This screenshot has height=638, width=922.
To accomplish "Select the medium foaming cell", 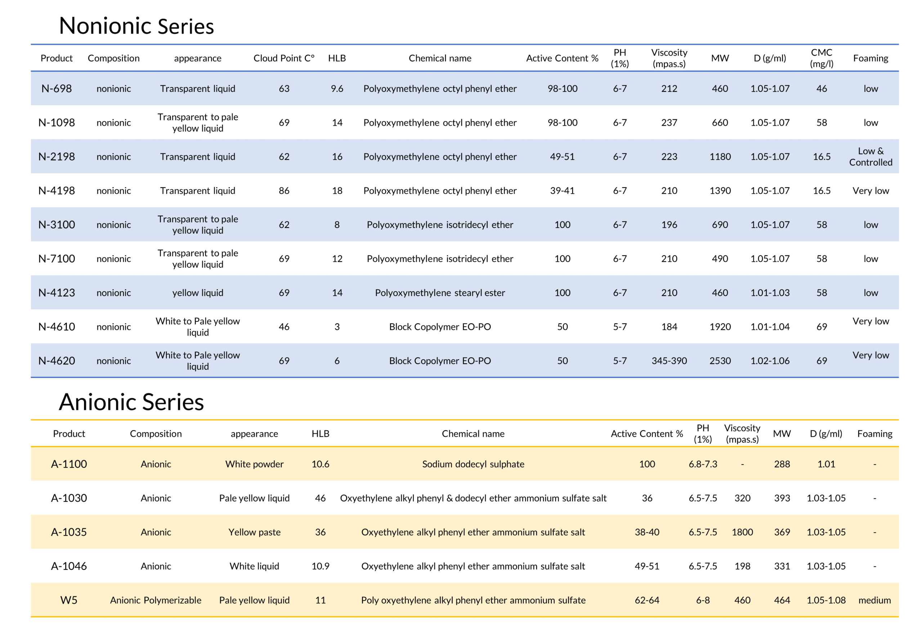I will pos(874,601).
